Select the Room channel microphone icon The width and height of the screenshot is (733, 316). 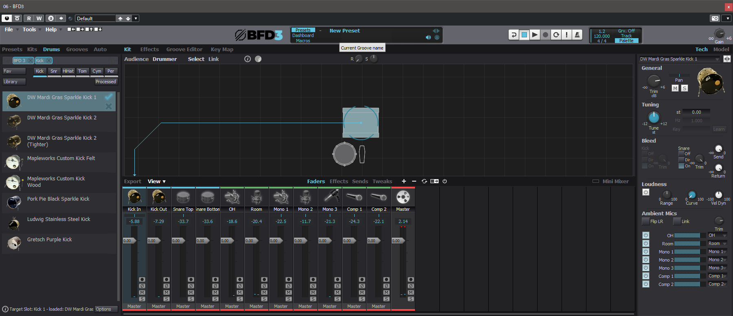(x=257, y=197)
